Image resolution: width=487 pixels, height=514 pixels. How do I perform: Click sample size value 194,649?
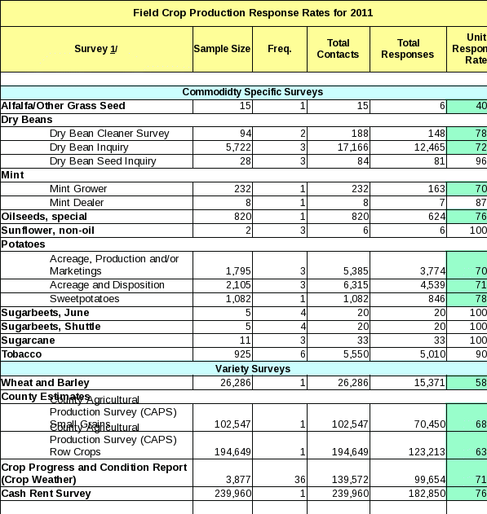point(232,452)
